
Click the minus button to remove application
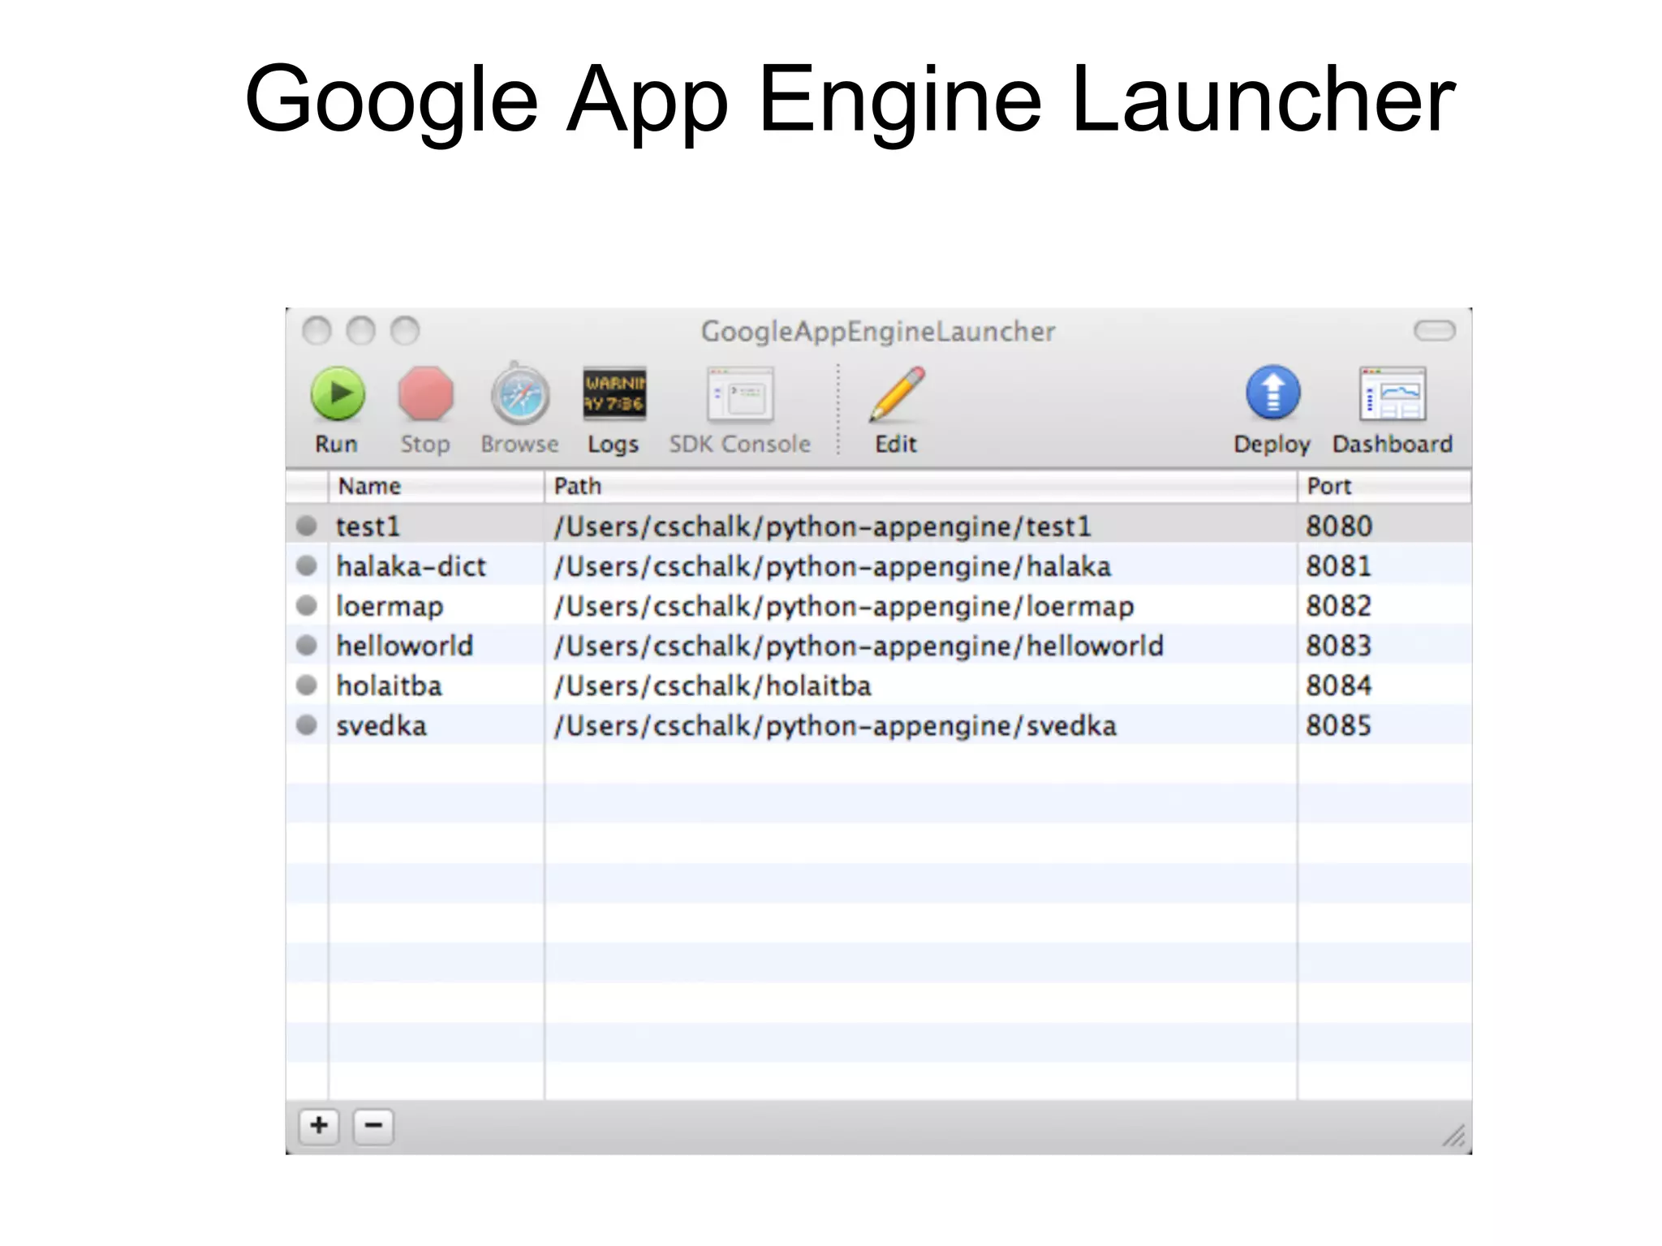tap(373, 1126)
